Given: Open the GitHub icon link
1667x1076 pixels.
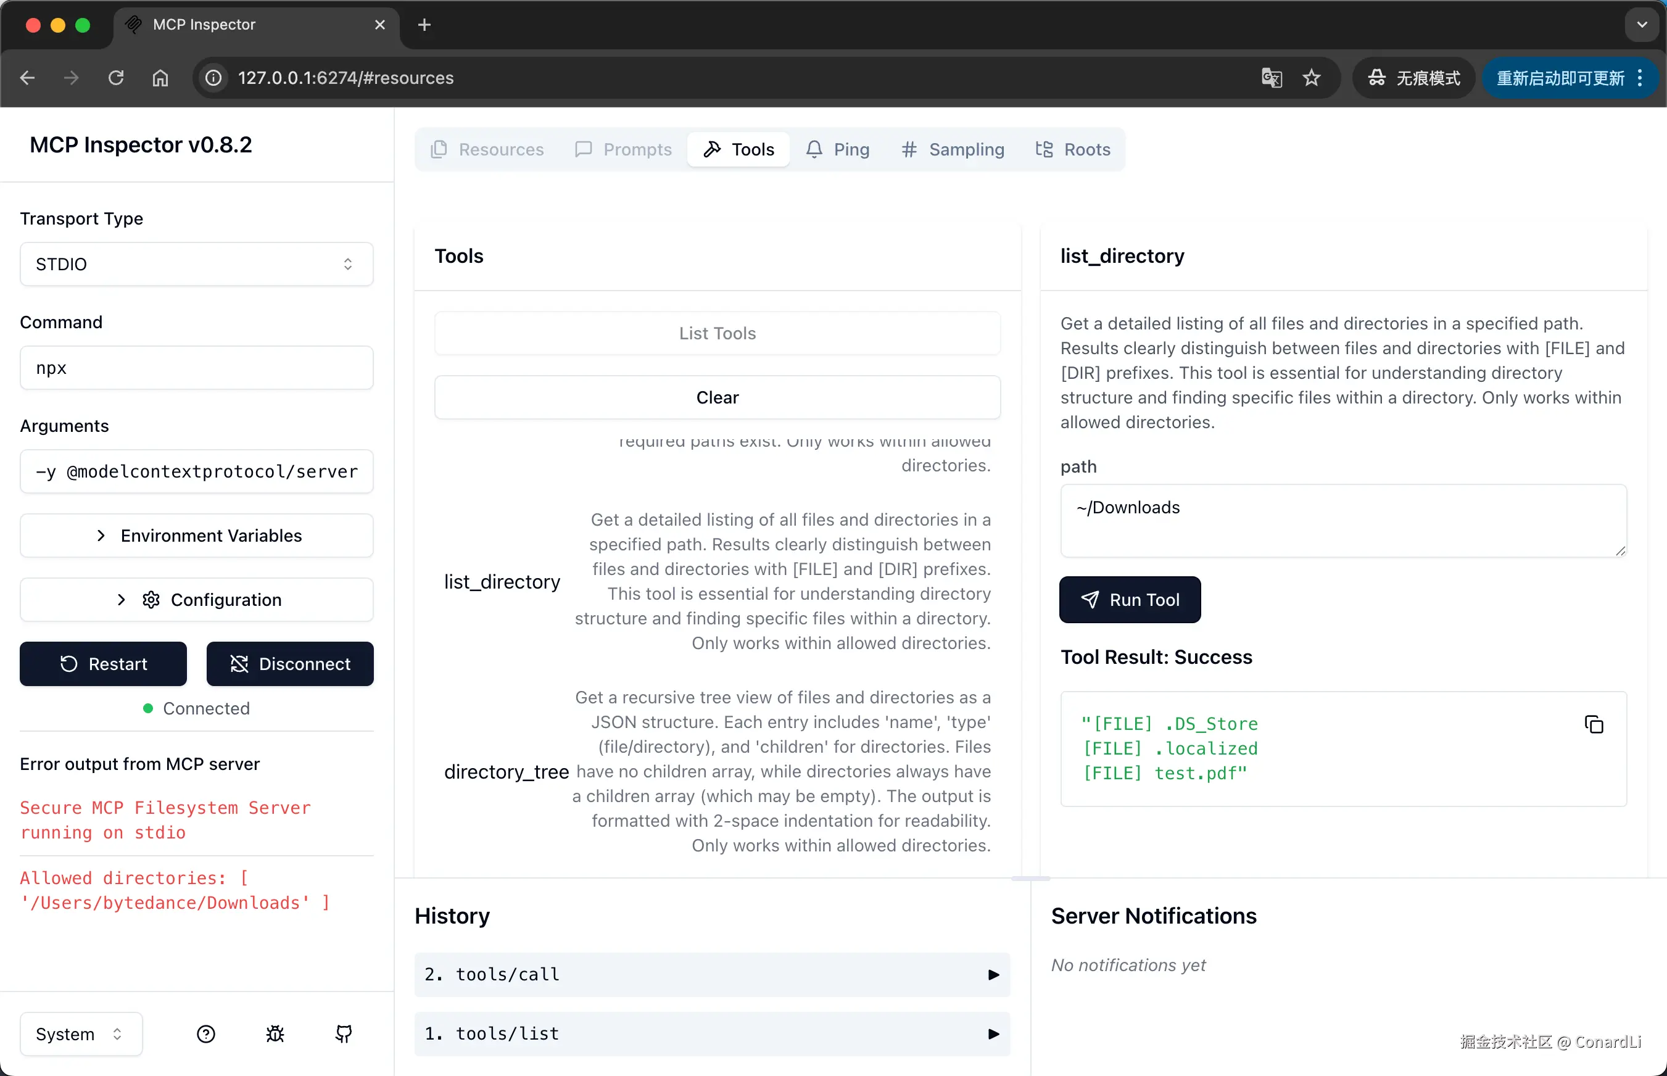Looking at the screenshot, I should point(343,1033).
